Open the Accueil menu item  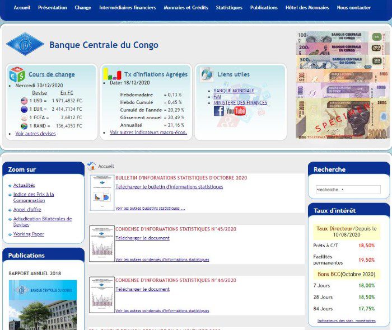(x=22, y=7)
